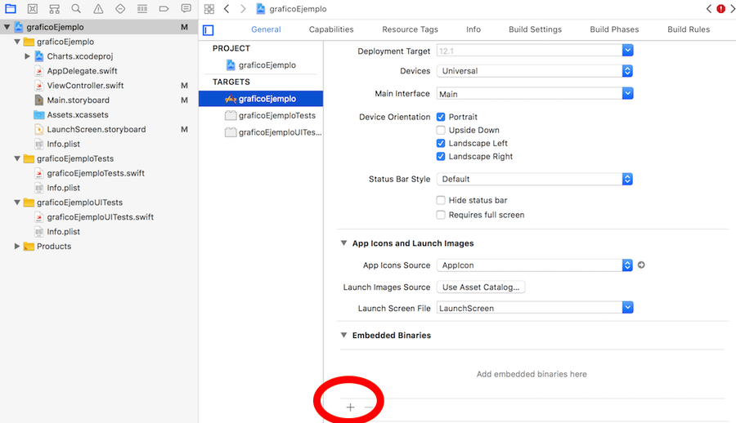Disable the Portrait orientation checkbox
Viewport: 736px width, 423px height.
[442, 117]
